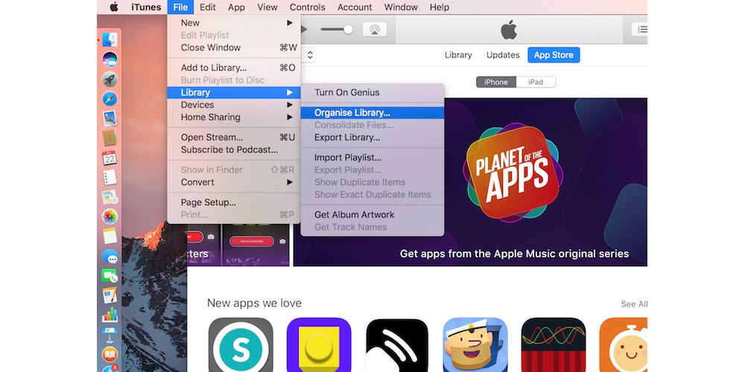Open the Account menu

[355, 7]
